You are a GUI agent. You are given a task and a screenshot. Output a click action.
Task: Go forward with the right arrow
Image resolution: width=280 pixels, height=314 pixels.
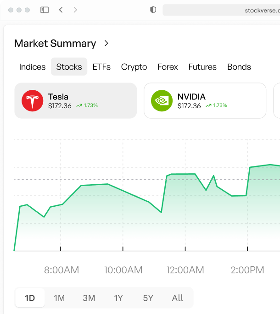pos(75,10)
